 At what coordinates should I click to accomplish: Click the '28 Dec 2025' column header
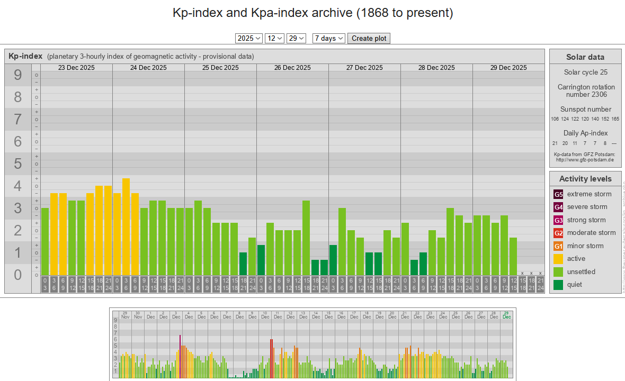tap(436, 68)
